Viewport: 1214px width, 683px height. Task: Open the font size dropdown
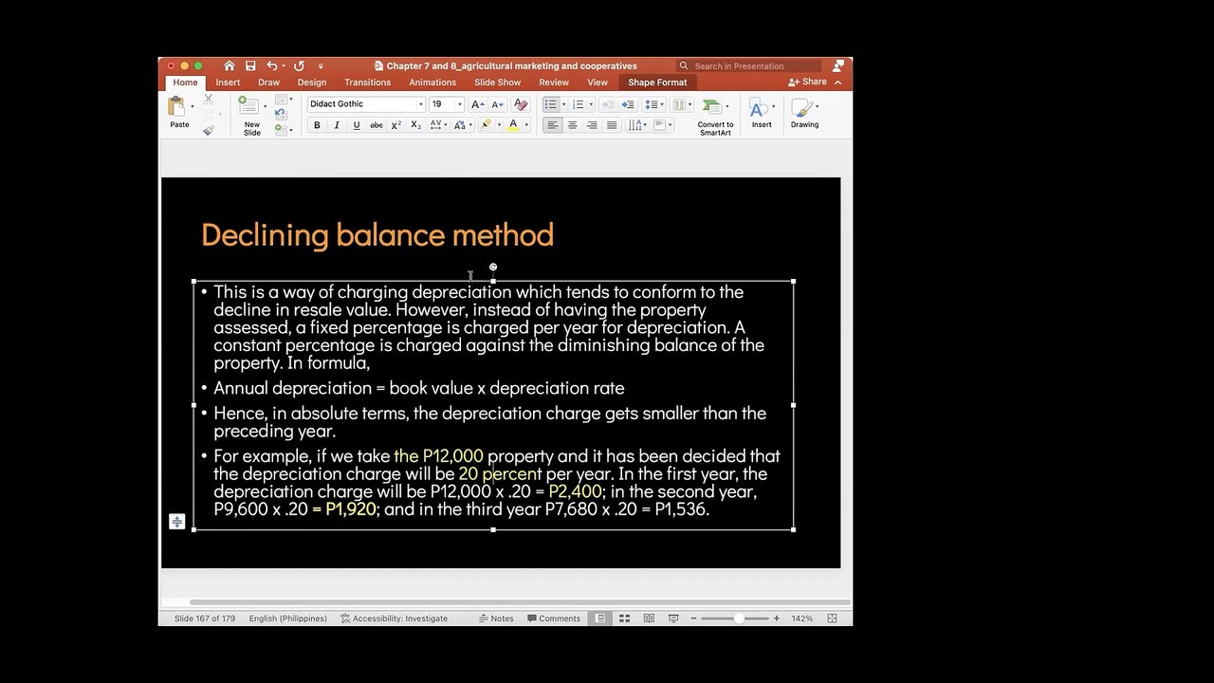click(x=459, y=104)
